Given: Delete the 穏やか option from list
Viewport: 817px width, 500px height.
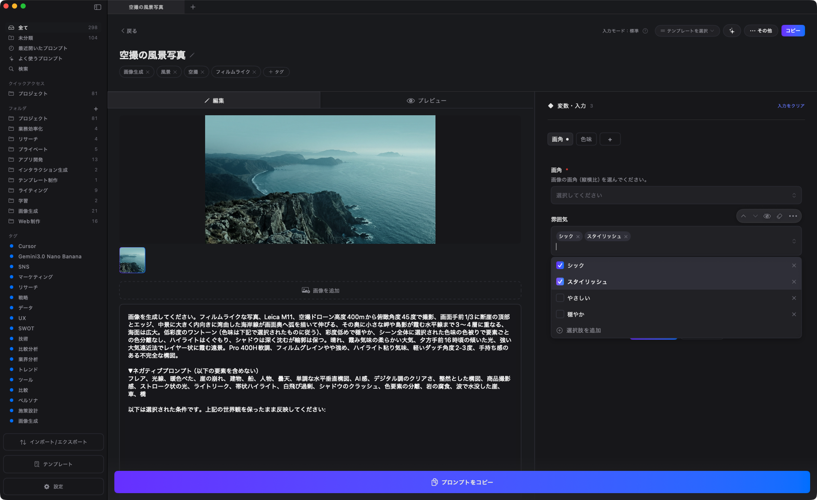Looking at the screenshot, I should pos(794,314).
